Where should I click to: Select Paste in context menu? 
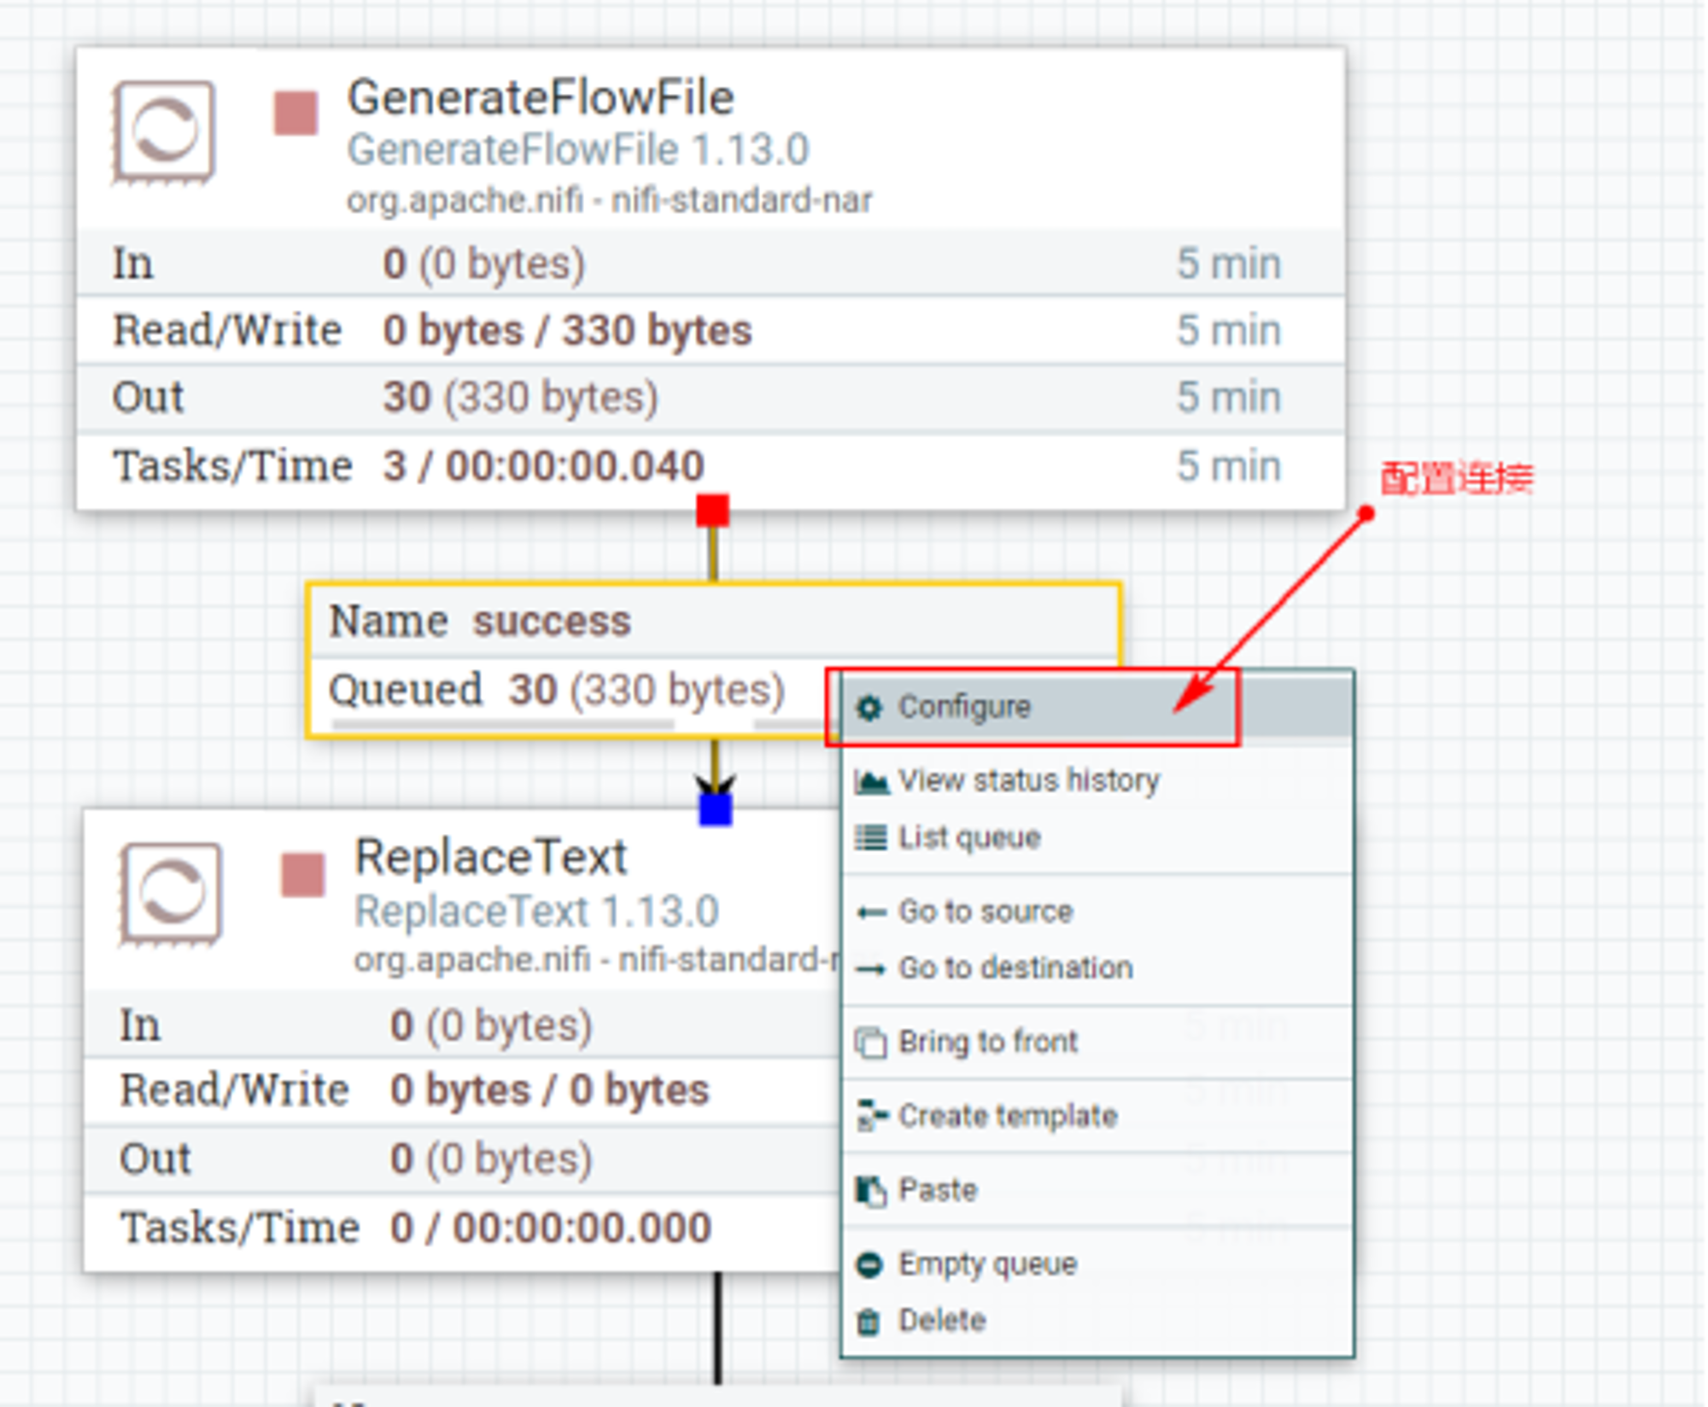pos(1097,1191)
